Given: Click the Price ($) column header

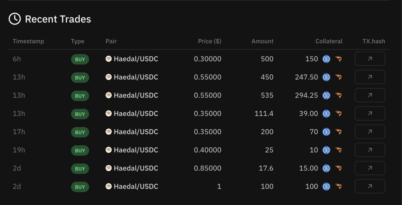Looking at the screenshot, I should coord(209,41).
